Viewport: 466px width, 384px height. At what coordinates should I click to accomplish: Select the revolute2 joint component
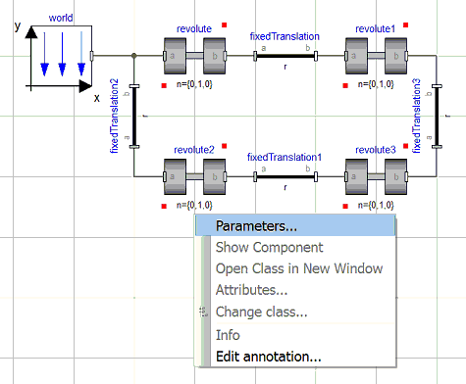194,176
